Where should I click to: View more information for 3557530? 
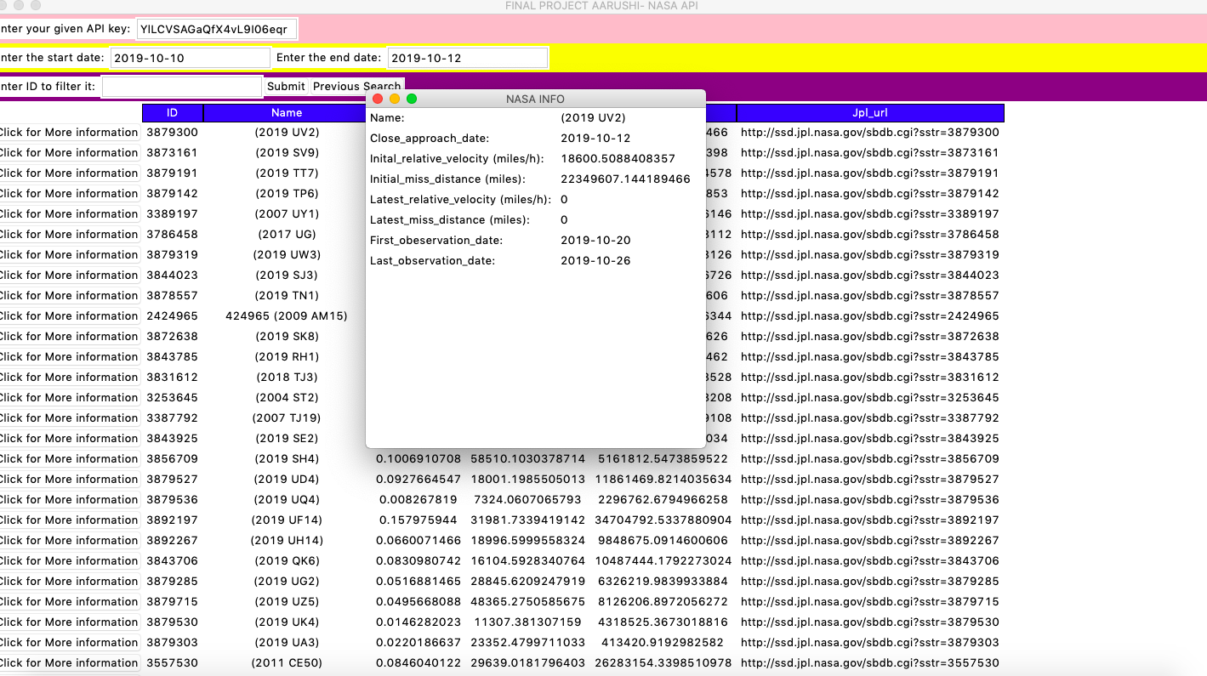[68, 663]
